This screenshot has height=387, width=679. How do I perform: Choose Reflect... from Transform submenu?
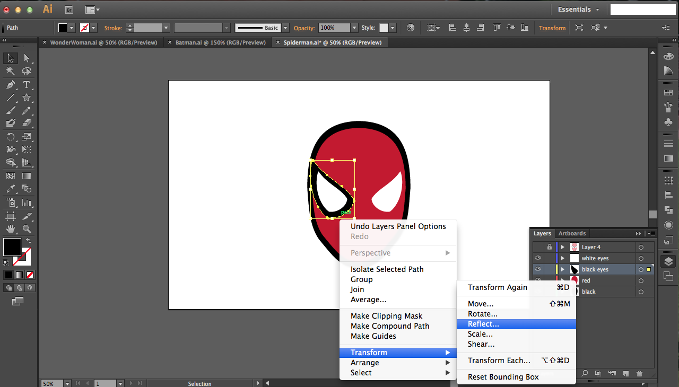[483, 324]
